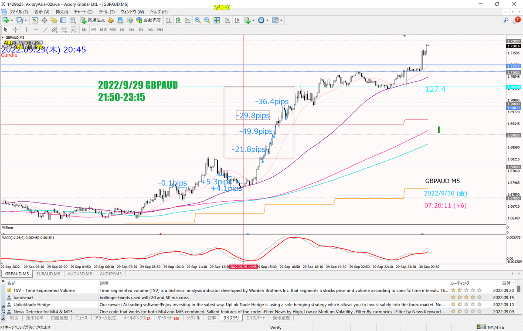Tile the chart windows
The width and height of the screenshot is (523, 331).
(217, 20)
